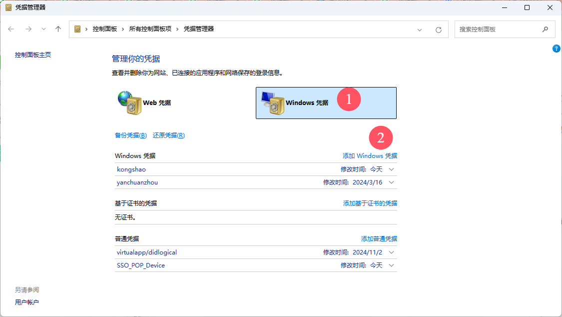The image size is (562, 317).
Task: Click the title bar Credential Manager icon
Action: click(8, 7)
